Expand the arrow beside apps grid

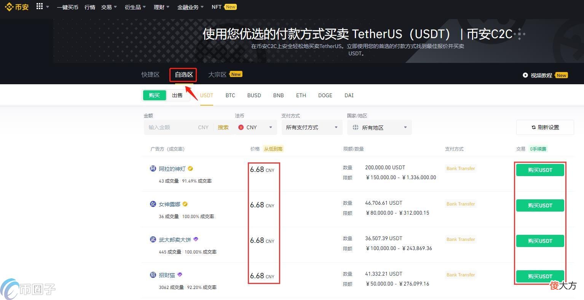pos(48,7)
